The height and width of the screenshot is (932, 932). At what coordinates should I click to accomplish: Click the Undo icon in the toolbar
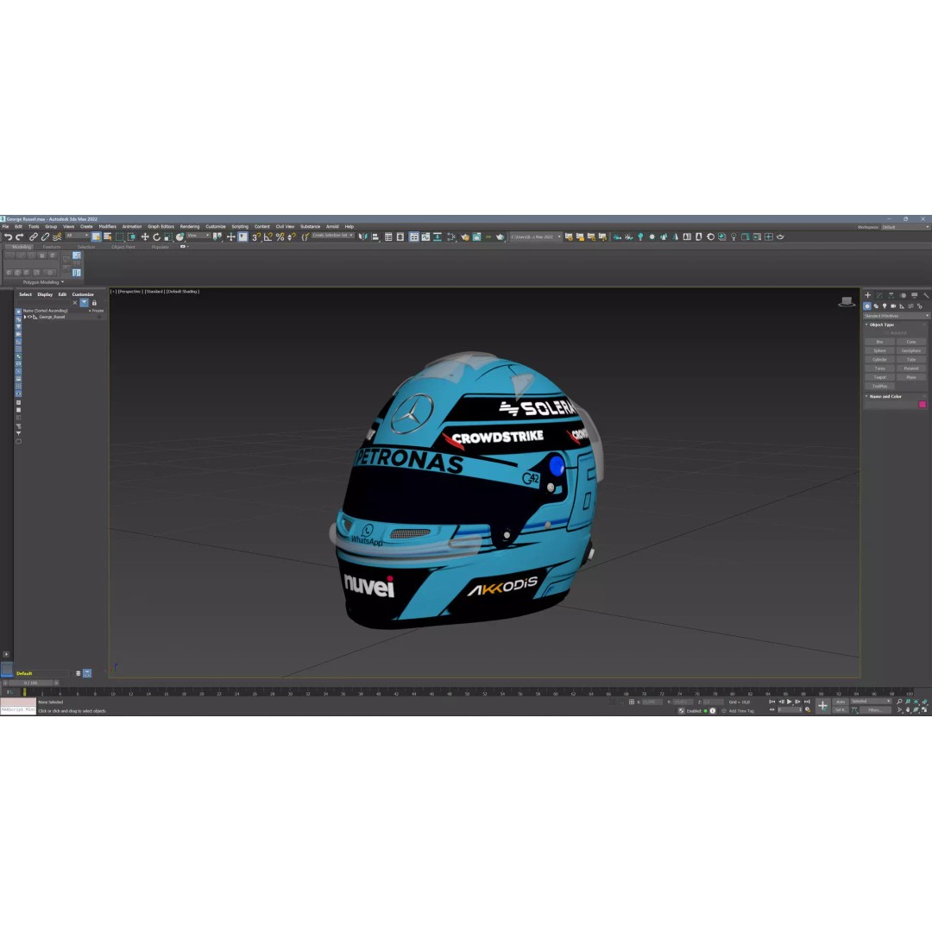tap(9, 236)
